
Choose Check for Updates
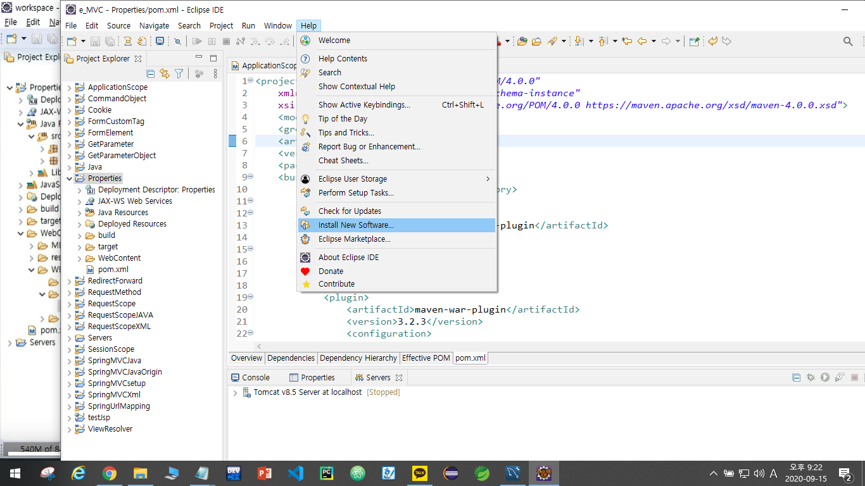coord(396,211)
